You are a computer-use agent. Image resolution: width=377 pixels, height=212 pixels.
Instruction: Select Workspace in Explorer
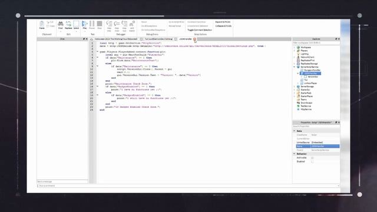pos(306,47)
